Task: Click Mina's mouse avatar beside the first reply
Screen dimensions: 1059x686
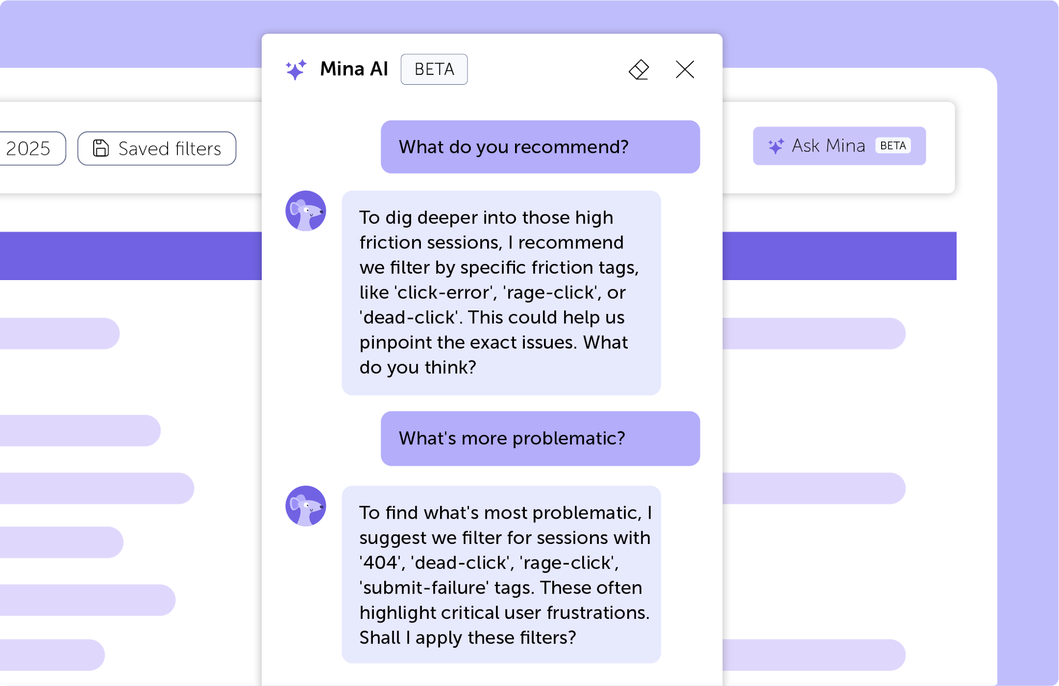Action: click(x=306, y=211)
